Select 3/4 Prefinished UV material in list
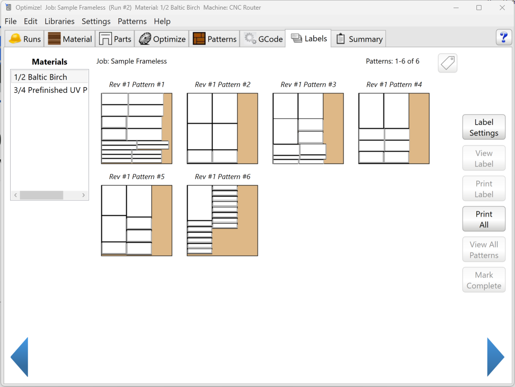Image resolution: width=515 pixels, height=387 pixels. tap(50, 90)
